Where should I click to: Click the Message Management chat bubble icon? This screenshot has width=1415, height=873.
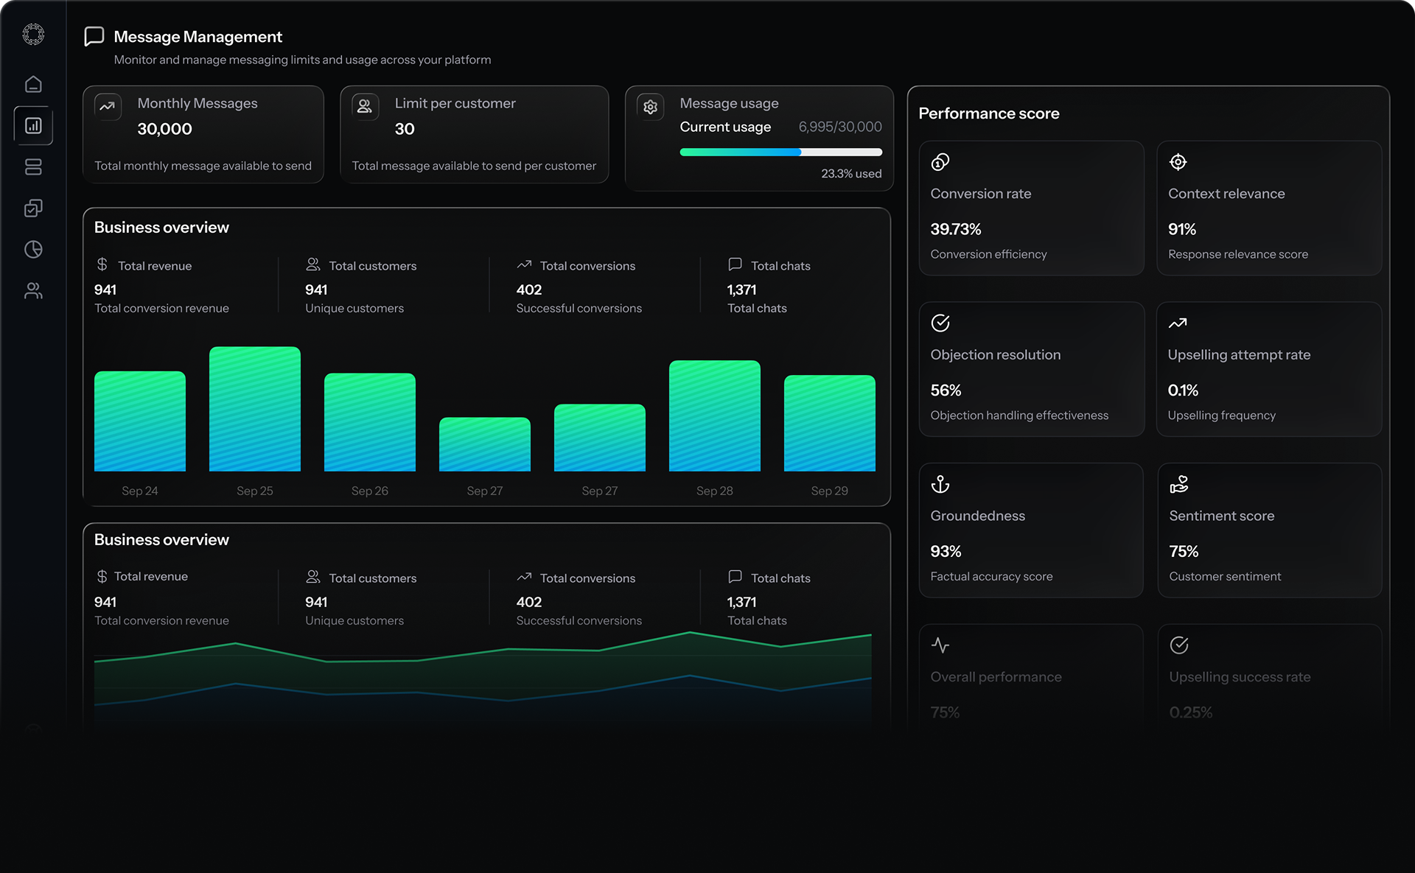[94, 37]
